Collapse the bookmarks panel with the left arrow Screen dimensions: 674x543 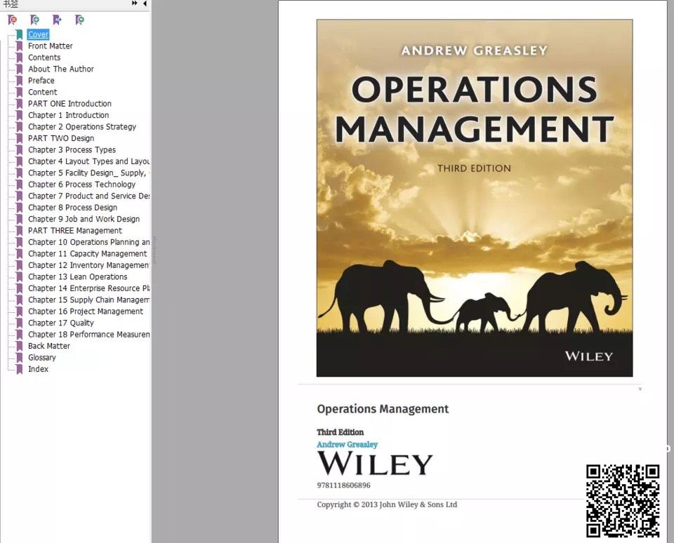145,4
